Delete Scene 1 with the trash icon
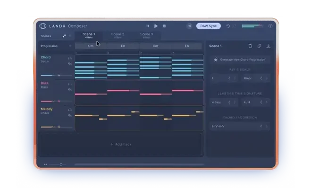 [x=250, y=46]
